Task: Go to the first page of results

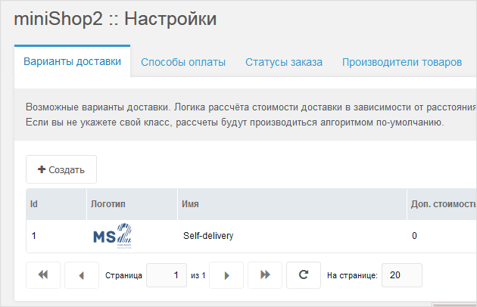Action: coord(42,275)
